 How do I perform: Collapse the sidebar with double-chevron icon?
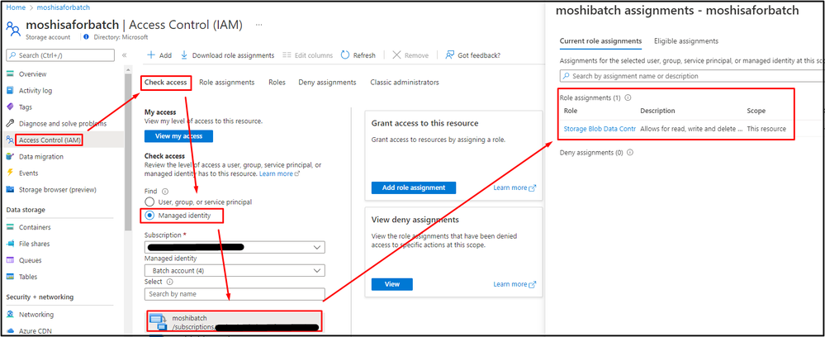[124, 55]
